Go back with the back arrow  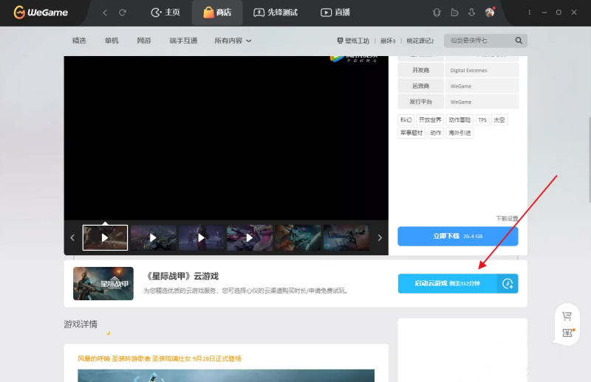[x=105, y=13]
